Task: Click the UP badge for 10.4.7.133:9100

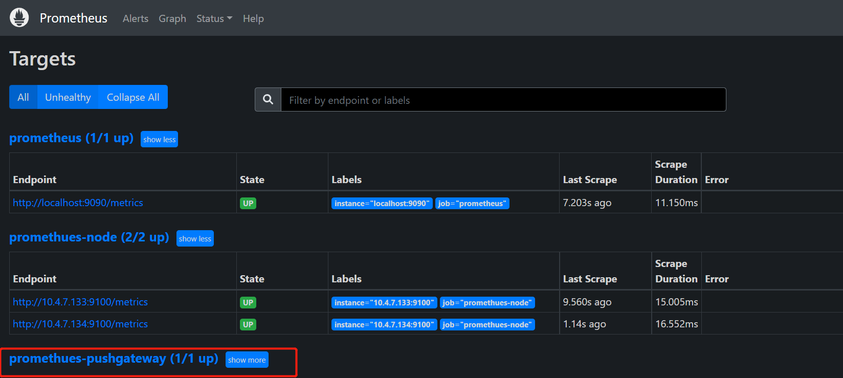Action: [248, 302]
